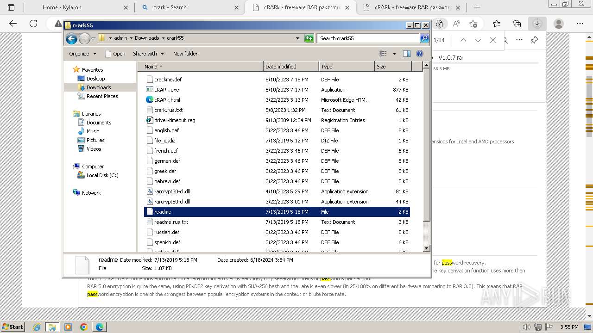The image size is (593, 333).
Task: Click scrollbar down arrow in file list
Action: tap(427, 248)
